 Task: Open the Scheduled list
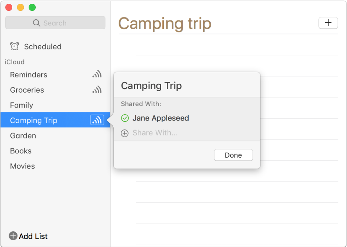[x=55, y=46]
